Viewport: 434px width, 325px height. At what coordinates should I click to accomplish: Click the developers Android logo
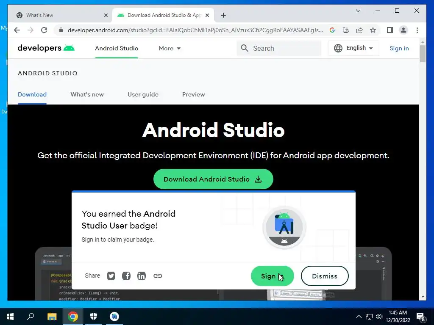click(x=46, y=48)
